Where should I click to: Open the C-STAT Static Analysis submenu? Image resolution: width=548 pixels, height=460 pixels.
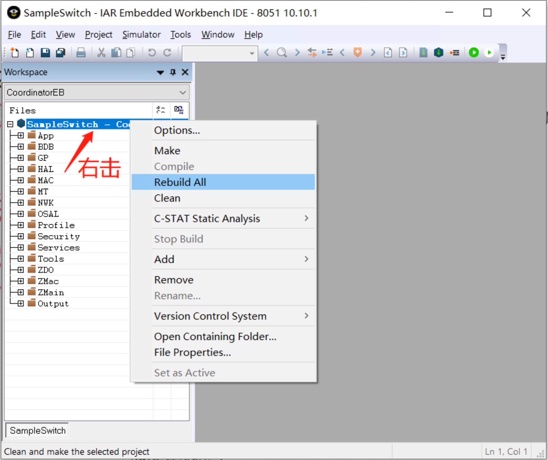tap(207, 218)
